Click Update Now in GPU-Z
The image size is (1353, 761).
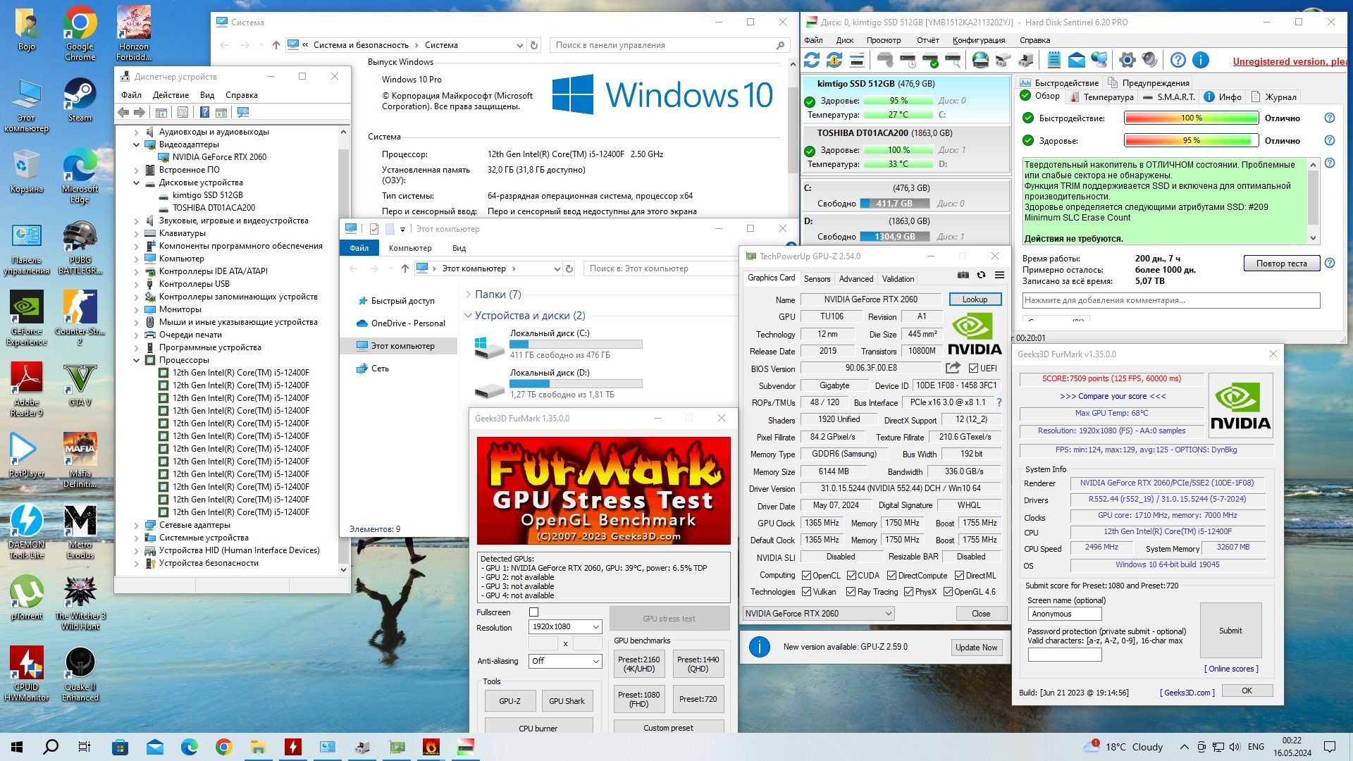(976, 647)
